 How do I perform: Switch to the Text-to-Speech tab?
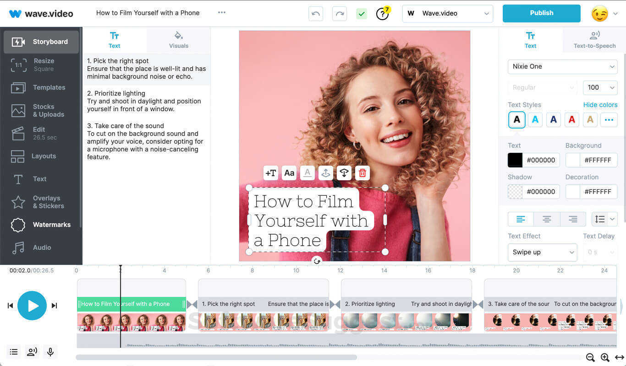pos(594,40)
